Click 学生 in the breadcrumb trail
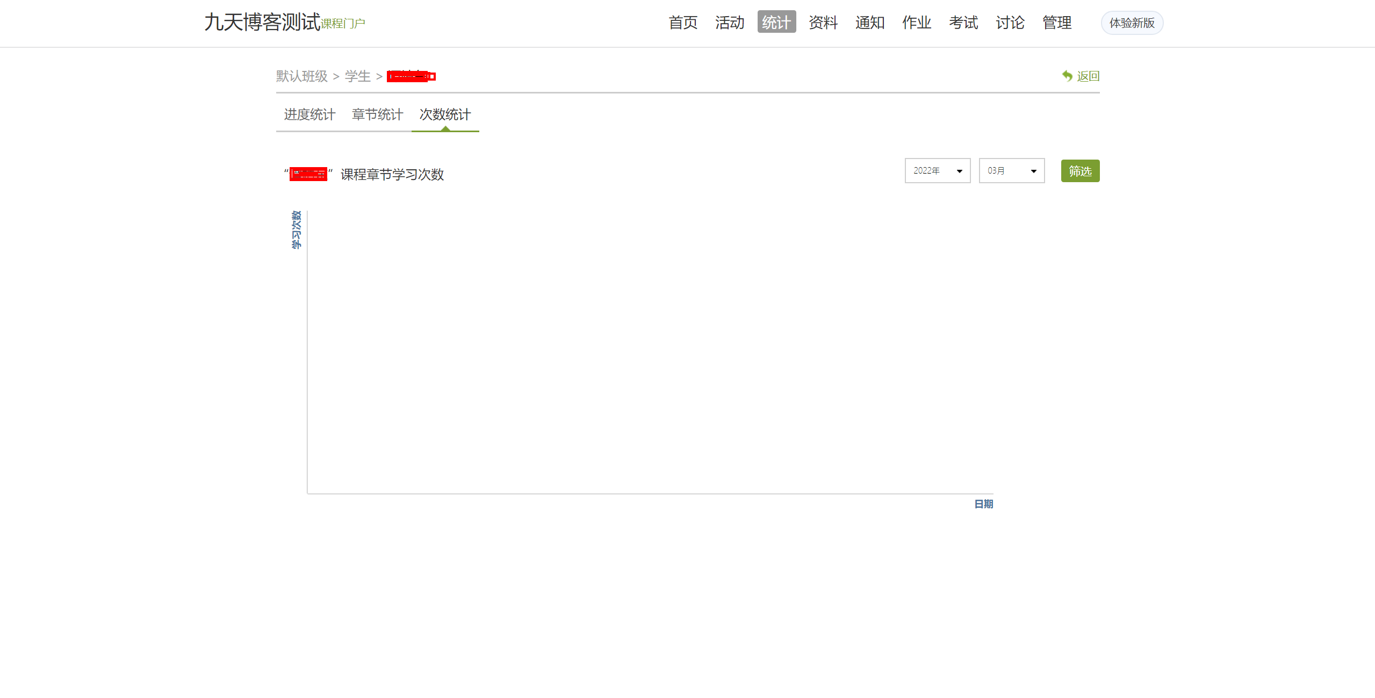Image resolution: width=1375 pixels, height=698 pixels. click(357, 76)
